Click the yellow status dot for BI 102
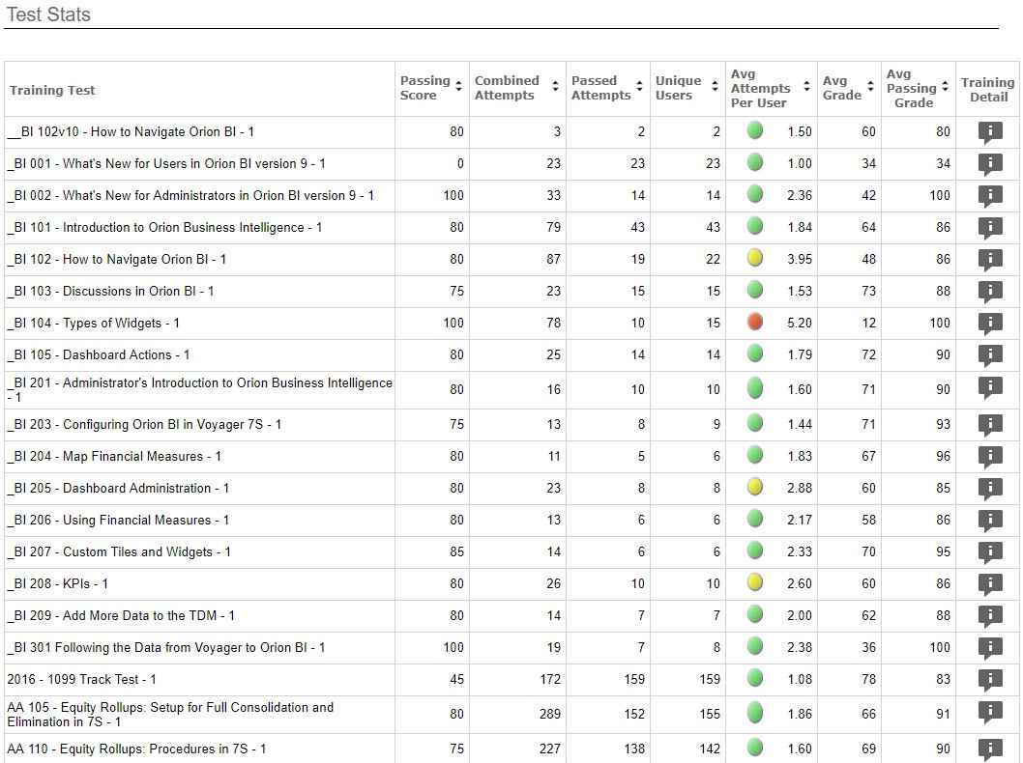This screenshot has width=1023, height=763. (755, 258)
